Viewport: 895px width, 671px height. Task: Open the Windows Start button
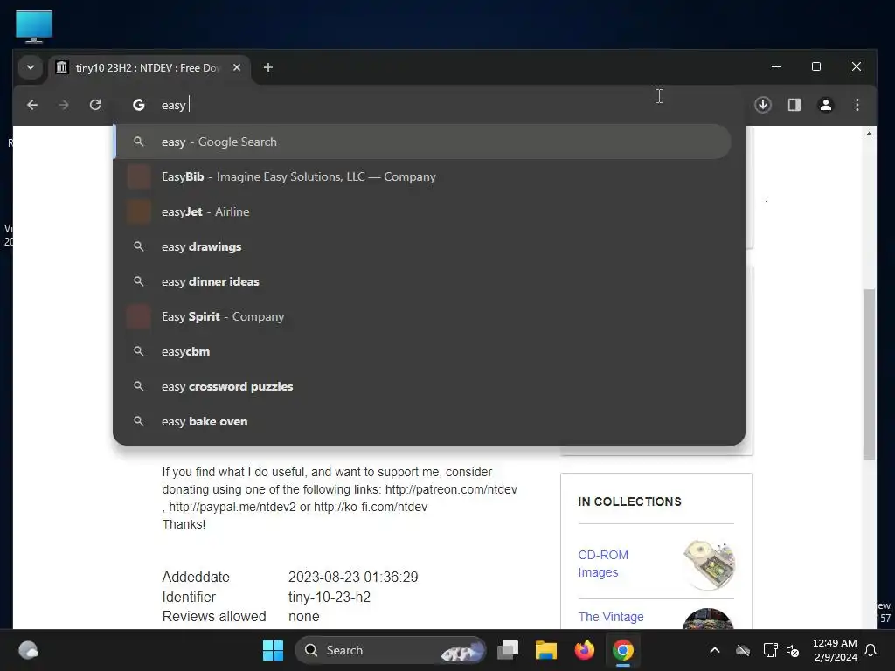pos(273,650)
